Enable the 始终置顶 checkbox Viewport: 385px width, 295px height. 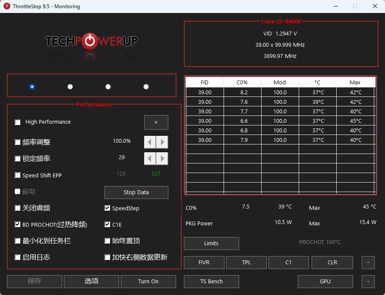[107, 241]
